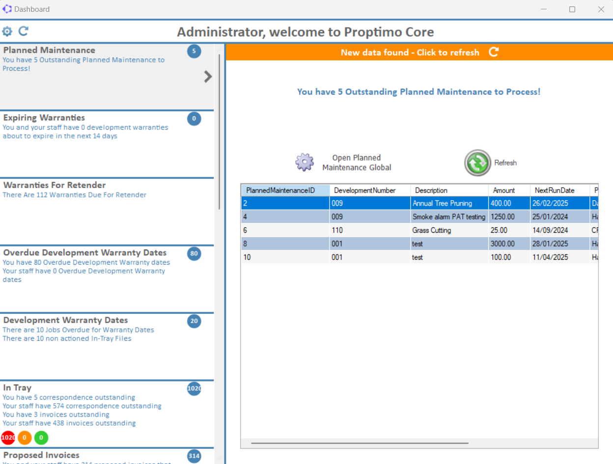613x464 pixels.
Task: Sort by Description column header
Action: 449,191
